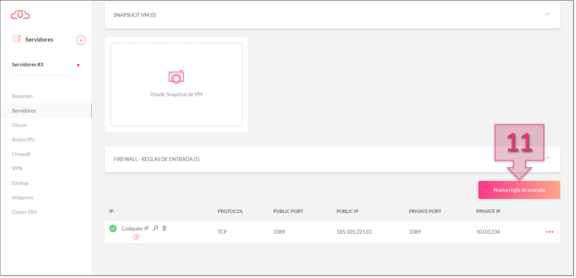The image size is (576, 278).
Task: Add a new server with the plus icon
Action: (81, 40)
